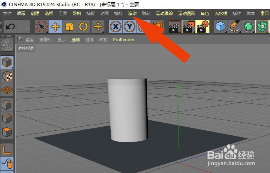270x173 pixels.
Task: Click the Undo arrow icon
Action: pyautogui.click(x=10, y=27)
